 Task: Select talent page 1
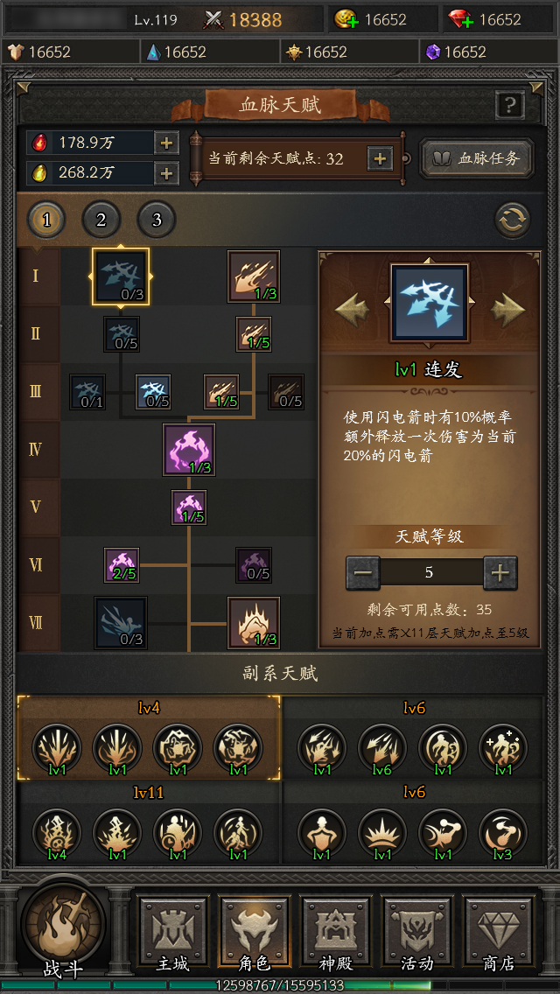click(45, 220)
